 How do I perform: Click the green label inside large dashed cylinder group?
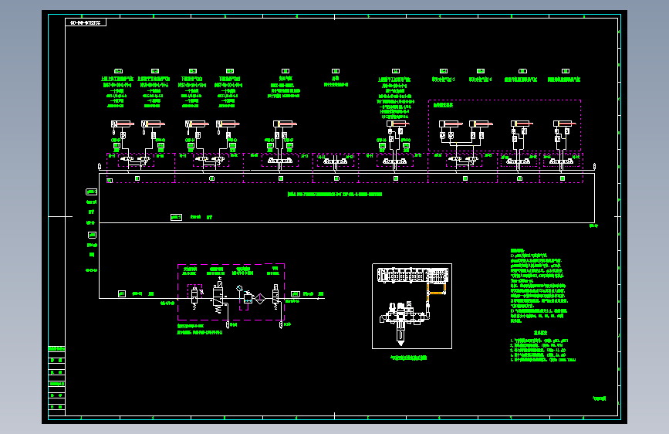point(443,105)
